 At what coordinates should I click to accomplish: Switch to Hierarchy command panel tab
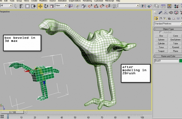pyautogui.click(x=166, y=13)
